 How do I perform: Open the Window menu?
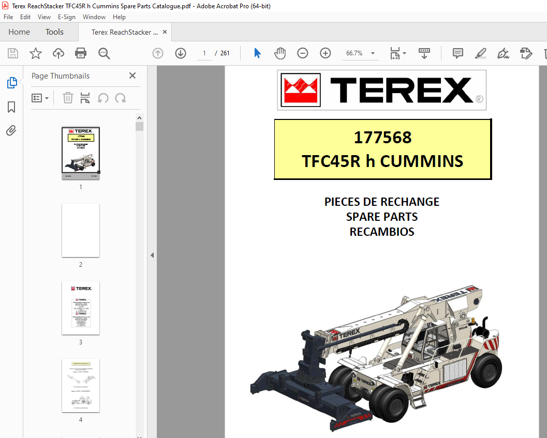click(x=94, y=17)
